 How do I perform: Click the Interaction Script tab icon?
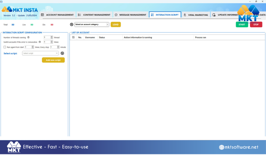point(152,15)
